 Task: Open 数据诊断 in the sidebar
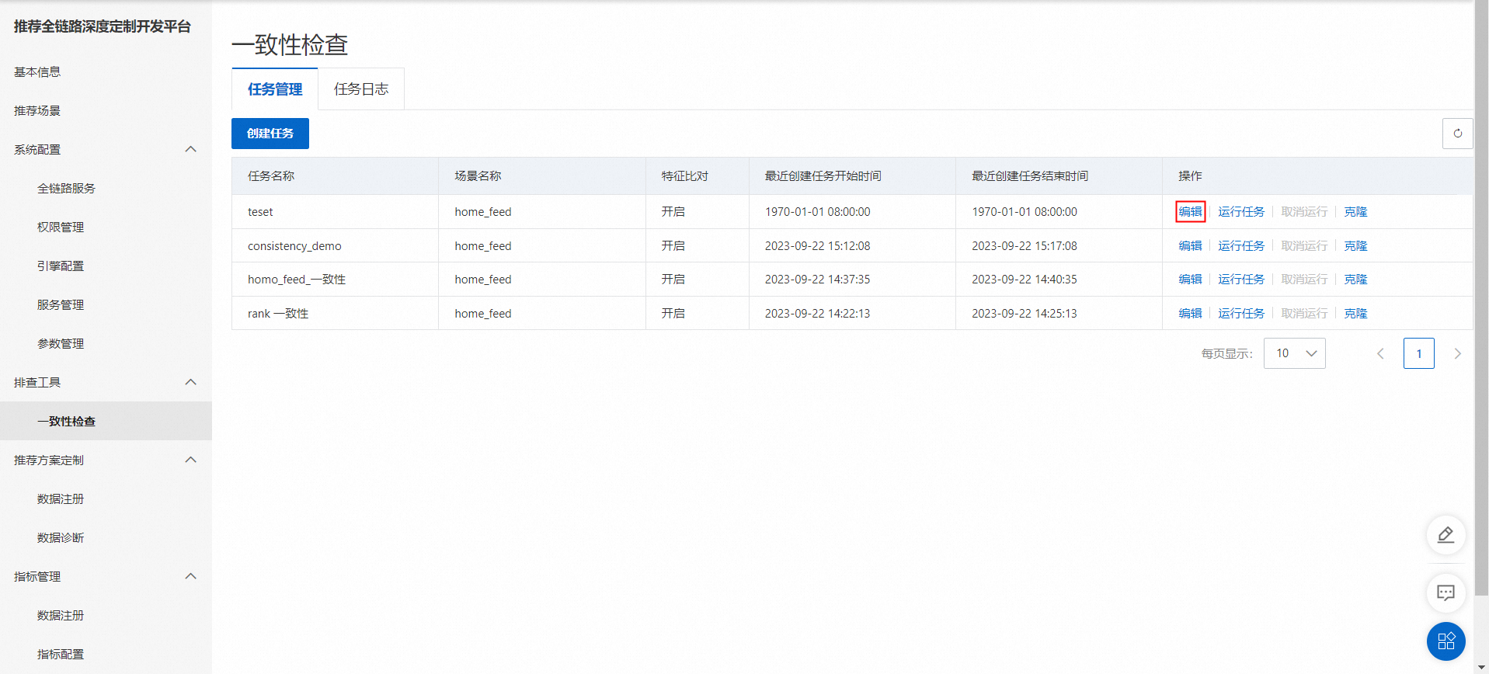tap(61, 537)
